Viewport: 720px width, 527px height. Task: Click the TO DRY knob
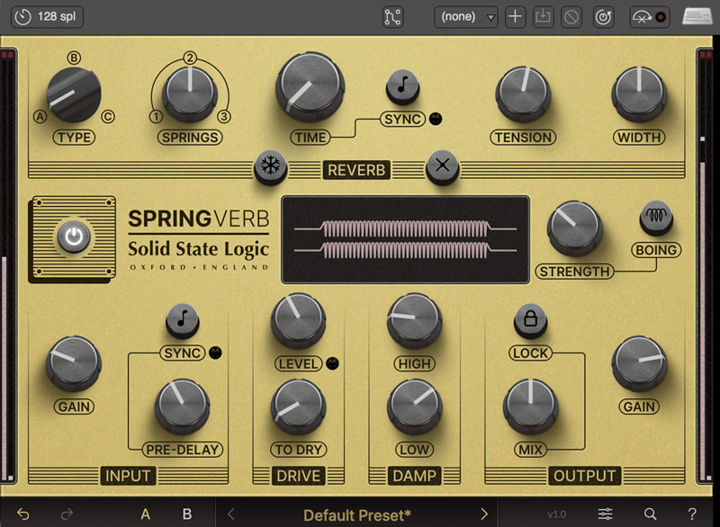[299, 406]
